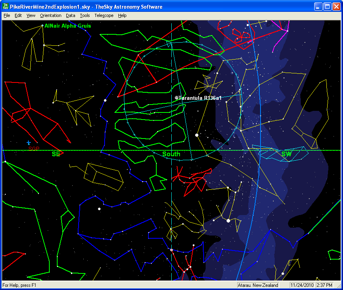The image size is (343, 290).
Task: Show the Help menu
Action: (122, 15)
